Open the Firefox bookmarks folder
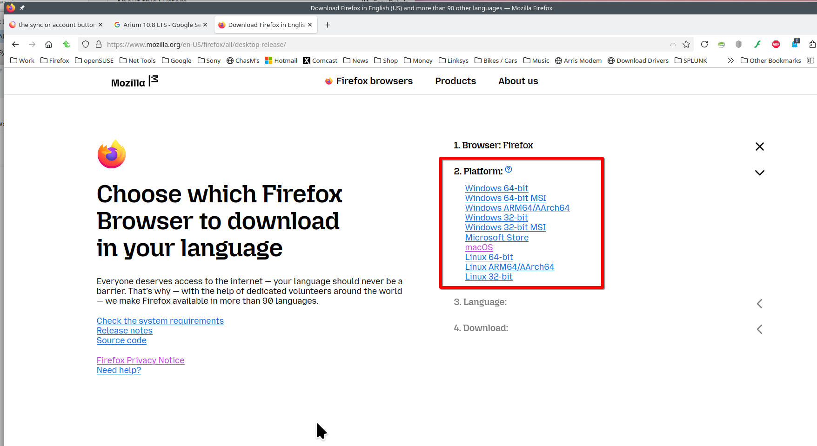Viewport: 817px width, 446px height. pyautogui.click(x=55, y=60)
